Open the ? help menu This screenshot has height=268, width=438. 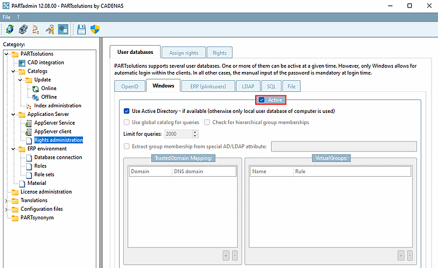tap(19, 17)
